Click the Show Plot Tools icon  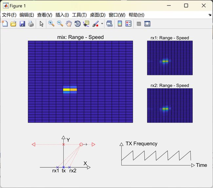[147, 24]
